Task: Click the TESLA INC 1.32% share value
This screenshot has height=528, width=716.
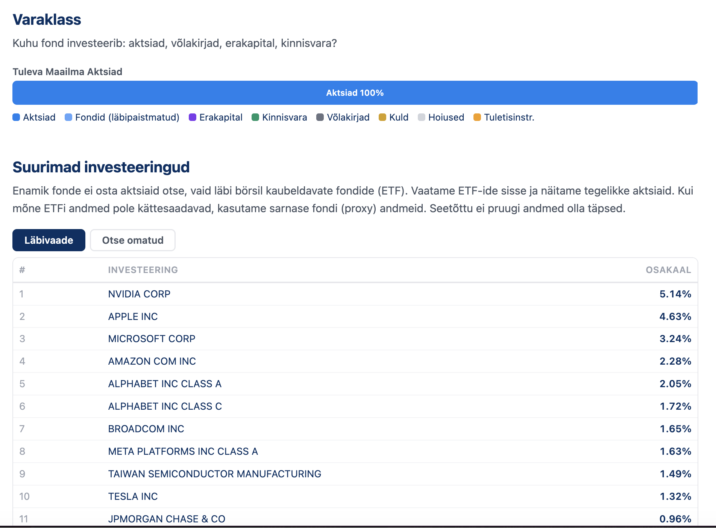Action: point(675,496)
